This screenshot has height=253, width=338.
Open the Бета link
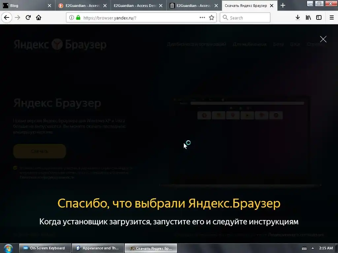[x=278, y=44]
